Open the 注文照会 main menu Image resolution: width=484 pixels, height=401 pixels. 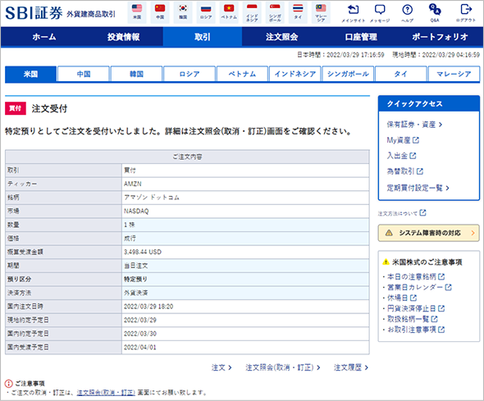click(x=281, y=37)
